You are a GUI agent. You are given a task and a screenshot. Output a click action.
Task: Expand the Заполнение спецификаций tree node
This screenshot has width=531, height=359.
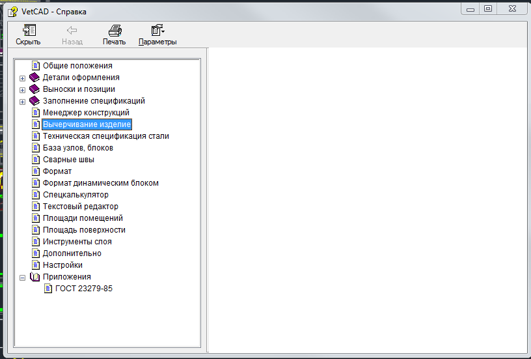(22, 102)
